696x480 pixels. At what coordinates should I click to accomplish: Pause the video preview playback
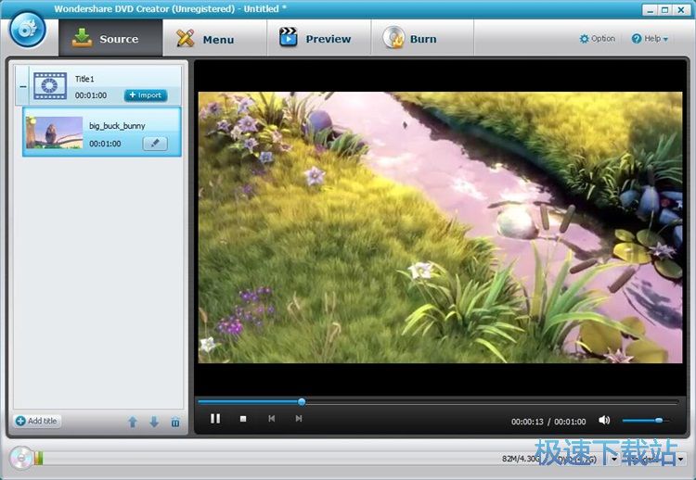[215, 419]
